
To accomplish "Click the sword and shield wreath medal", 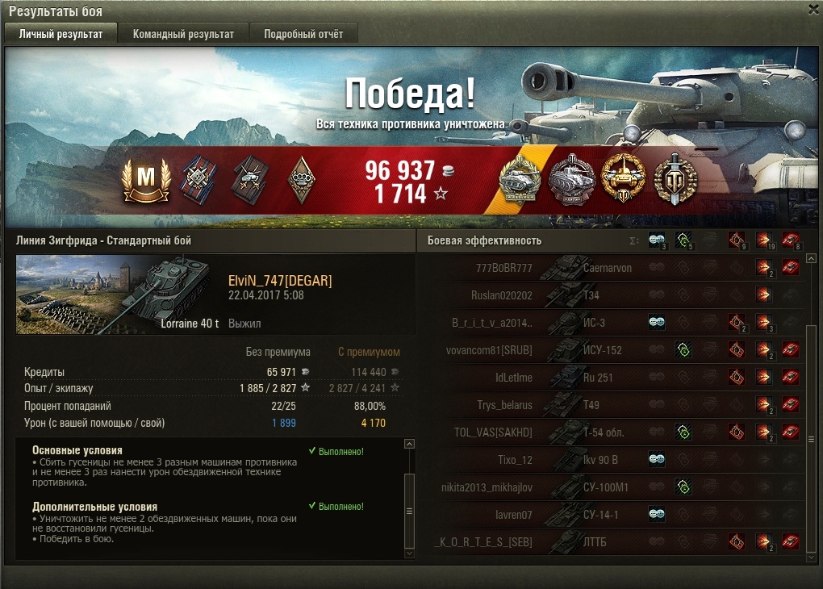I will (x=675, y=179).
